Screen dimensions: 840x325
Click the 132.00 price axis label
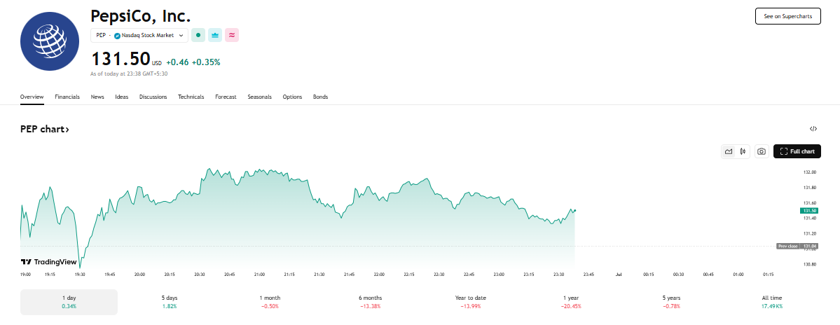point(809,172)
